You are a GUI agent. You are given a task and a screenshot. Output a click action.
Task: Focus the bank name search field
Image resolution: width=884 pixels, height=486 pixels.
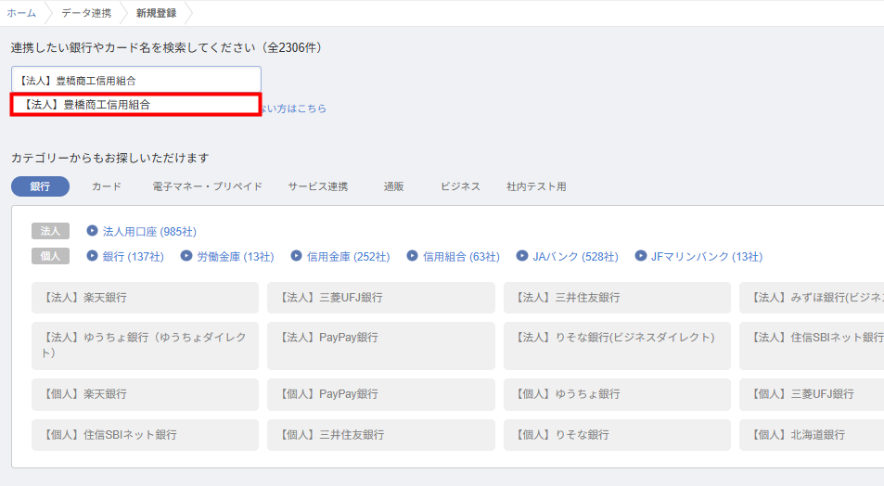coord(135,80)
